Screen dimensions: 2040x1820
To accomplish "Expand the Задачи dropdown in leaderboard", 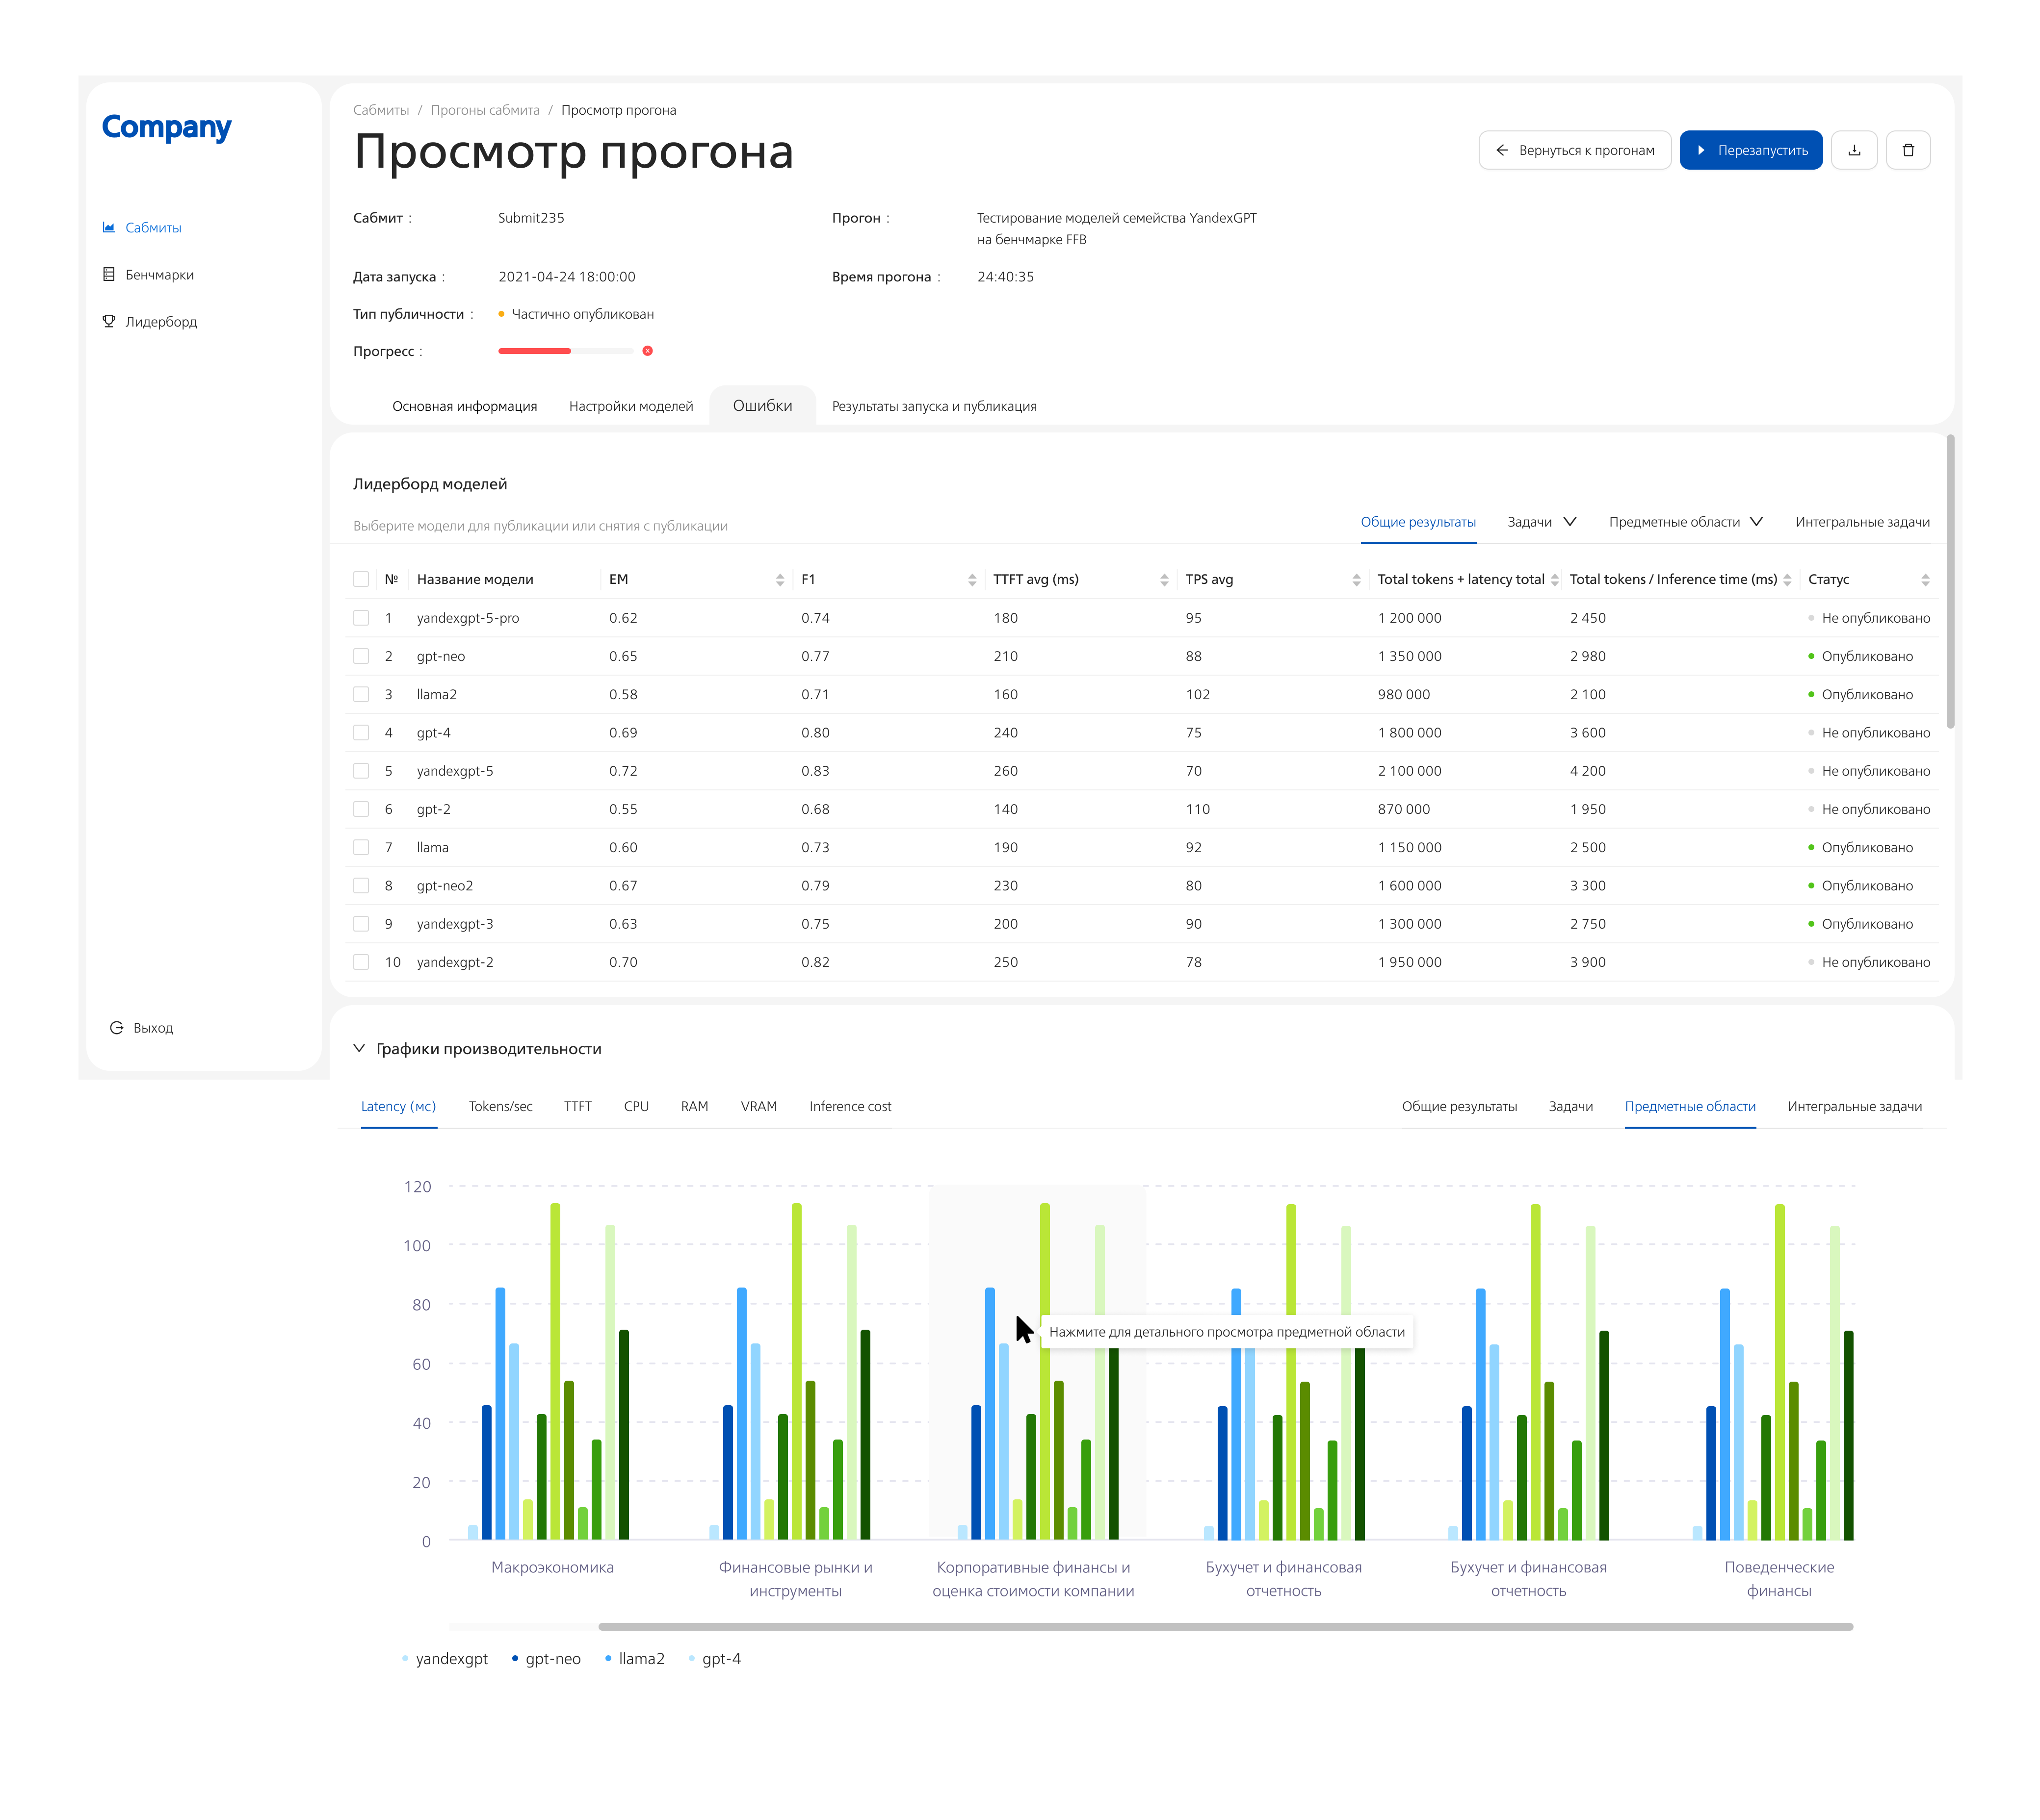I will pyautogui.click(x=1541, y=522).
